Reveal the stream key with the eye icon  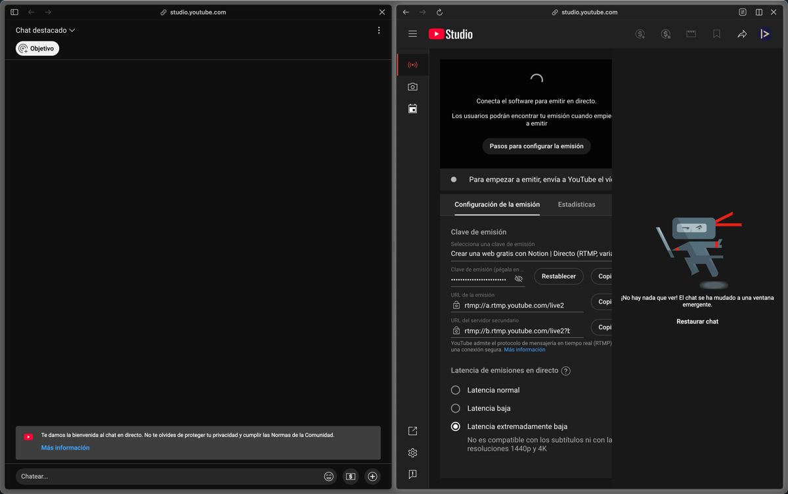point(519,279)
